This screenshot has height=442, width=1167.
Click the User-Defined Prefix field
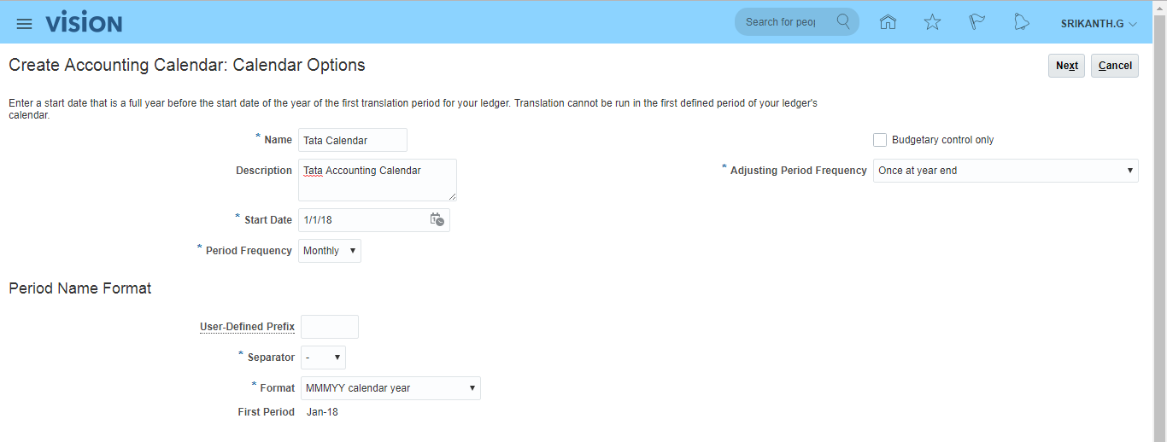point(330,327)
